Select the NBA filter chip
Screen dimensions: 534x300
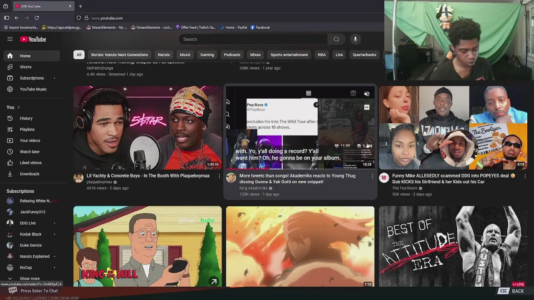pyautogui.click(x=322, y=55)
